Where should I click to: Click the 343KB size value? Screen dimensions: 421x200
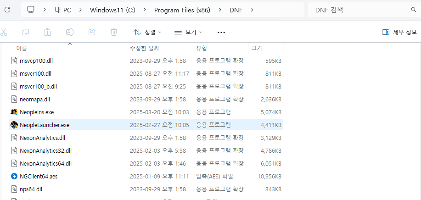click(273, 189)
